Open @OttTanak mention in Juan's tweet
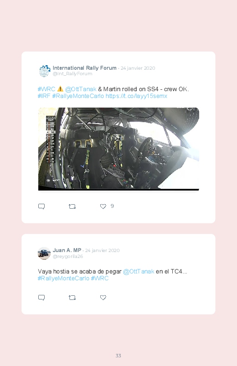 (139, 272)
